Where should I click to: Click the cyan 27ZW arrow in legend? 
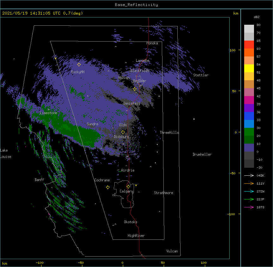tap(249, 191)
